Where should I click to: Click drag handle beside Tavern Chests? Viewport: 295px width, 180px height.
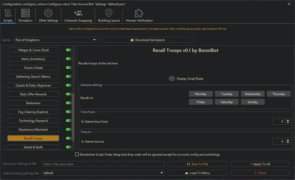[4, 68]
